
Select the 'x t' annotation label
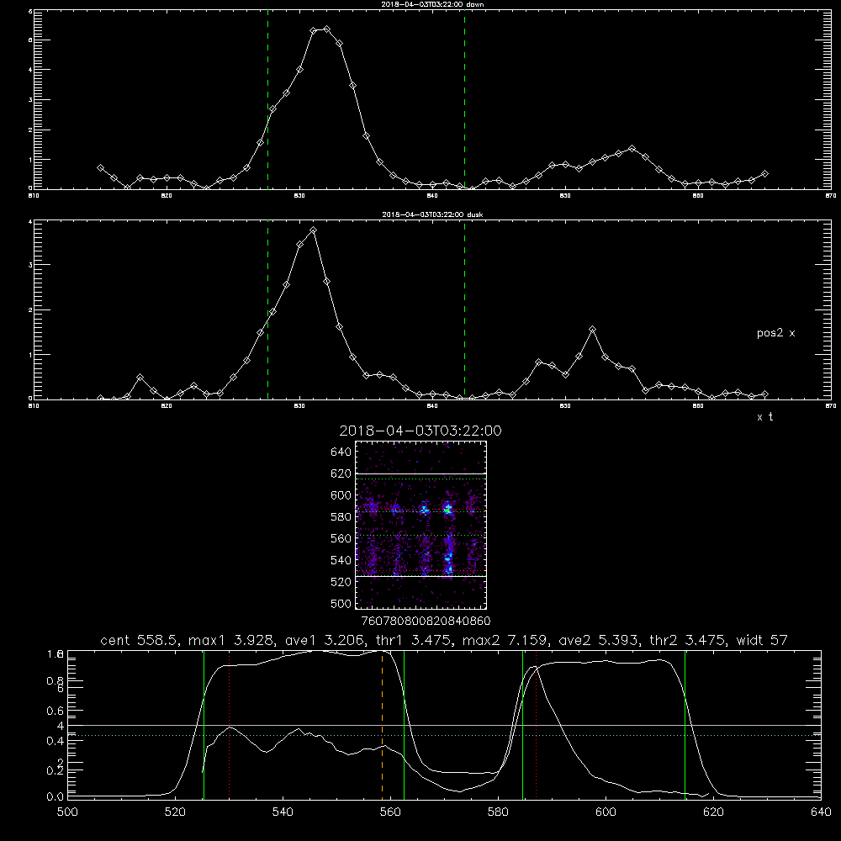click(764, 417)
